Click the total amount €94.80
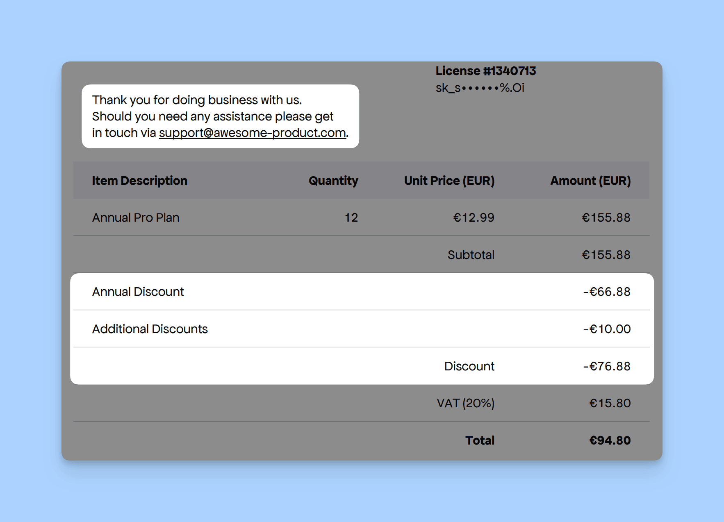The height and width of the screenshot is (522, 724). [610, 440]
